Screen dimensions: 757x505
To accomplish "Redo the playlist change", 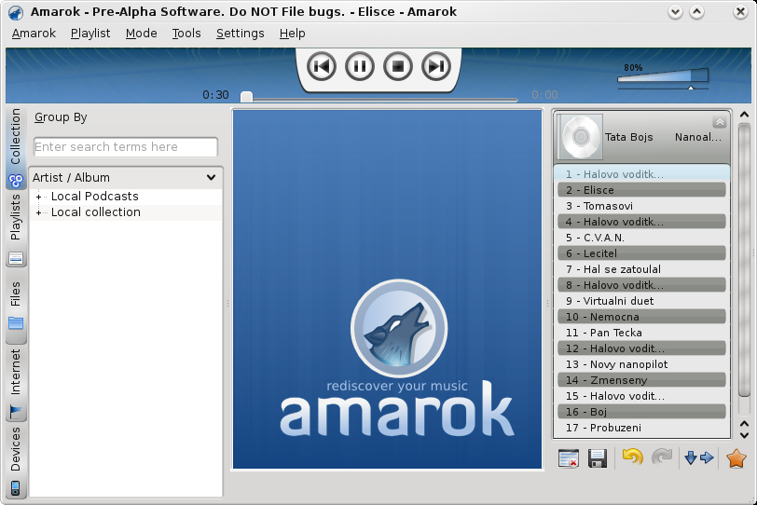I will coord(662,457).
